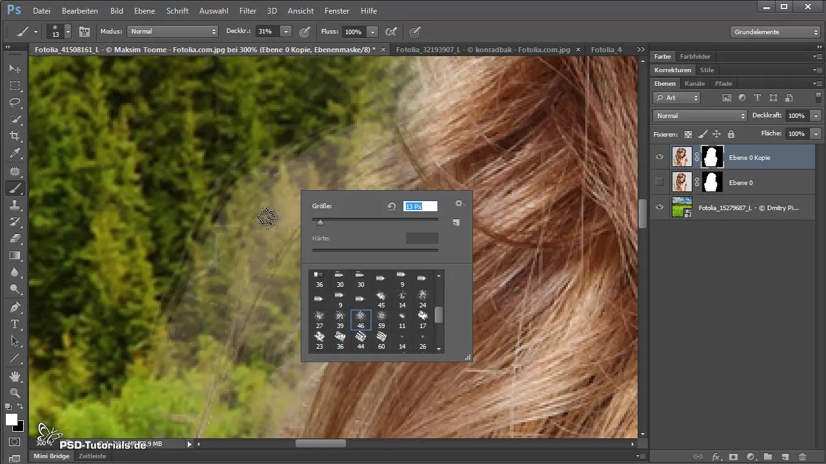Select the Horizontal Type tool
Image resolution: width=826 pixels, height=464 pixels.
point(14,324)
